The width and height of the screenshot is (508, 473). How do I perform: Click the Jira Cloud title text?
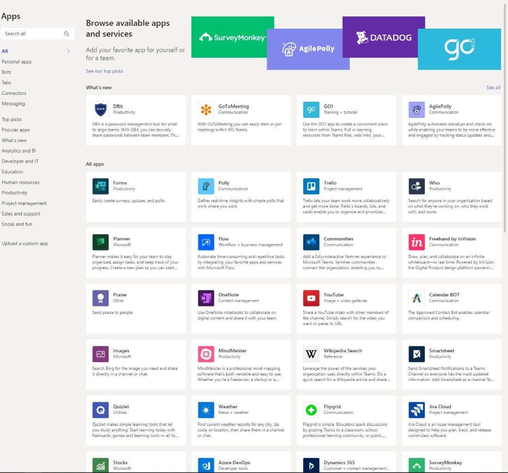tap(440, 406)
